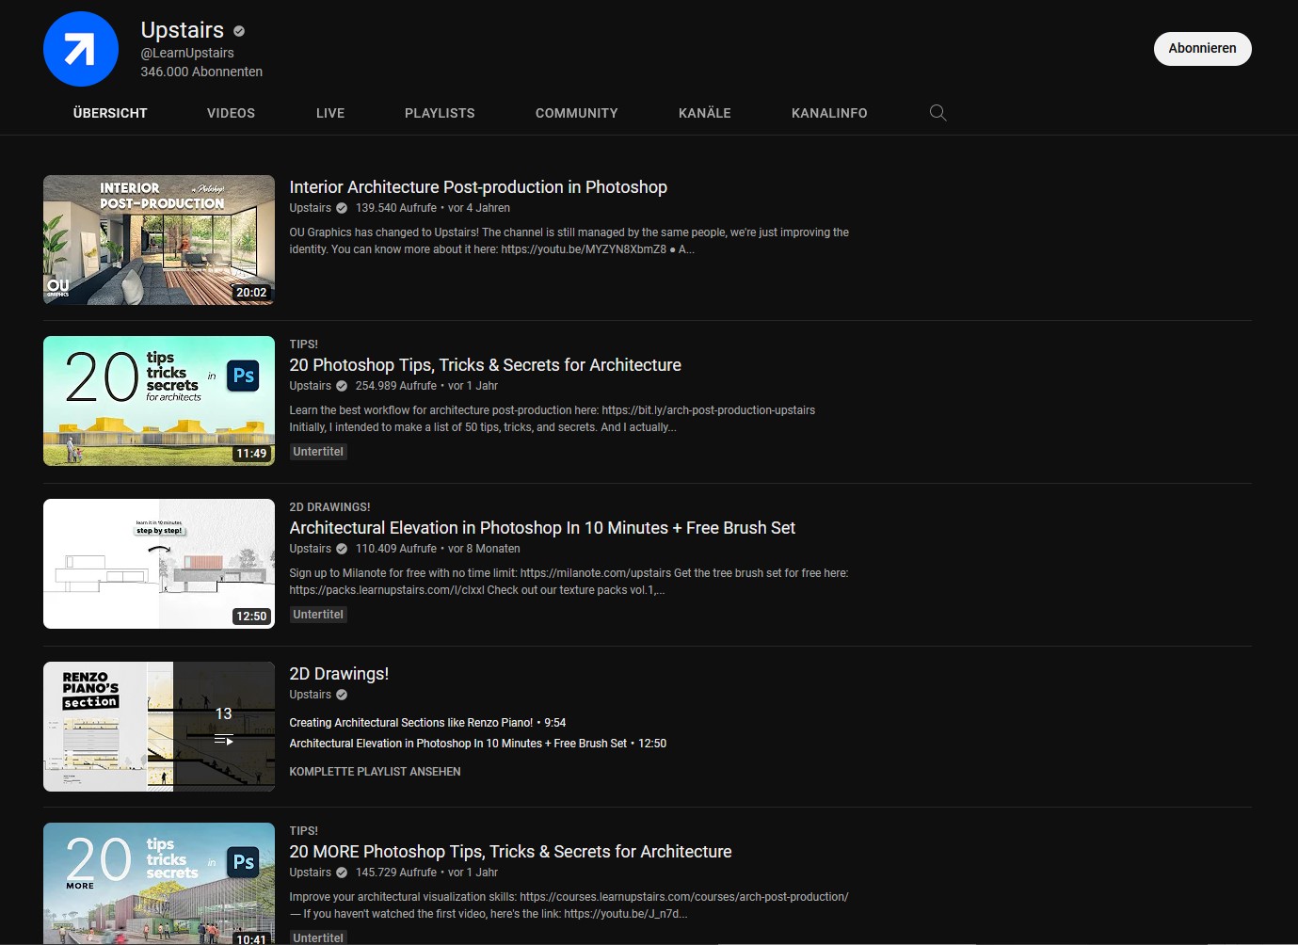Click the playlist play-all icon on 2D Drawings thumbnail
The width and height of the screenshot is (1298, 945).
click(x=223, y=740)
